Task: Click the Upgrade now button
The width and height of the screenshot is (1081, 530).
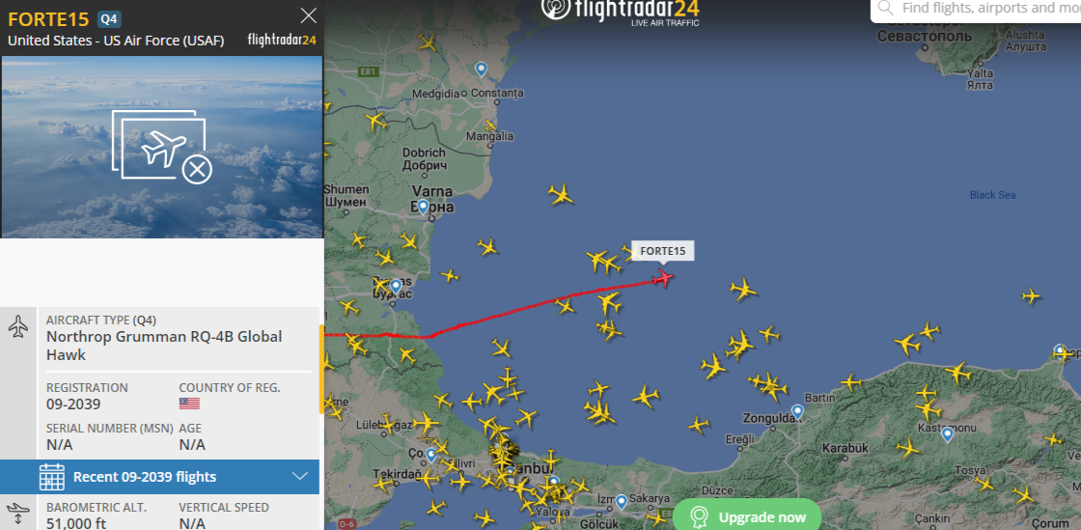Action: pos(747,516)
